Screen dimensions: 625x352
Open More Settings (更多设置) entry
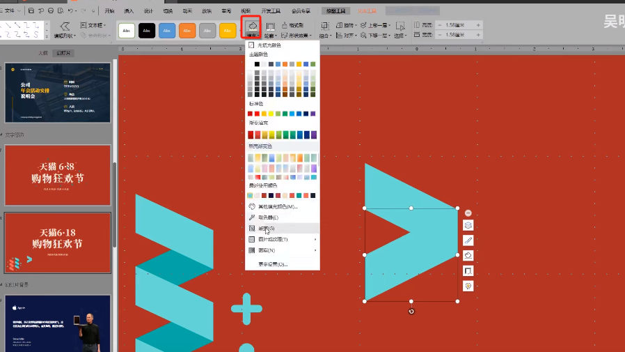(x=282, y=264)
